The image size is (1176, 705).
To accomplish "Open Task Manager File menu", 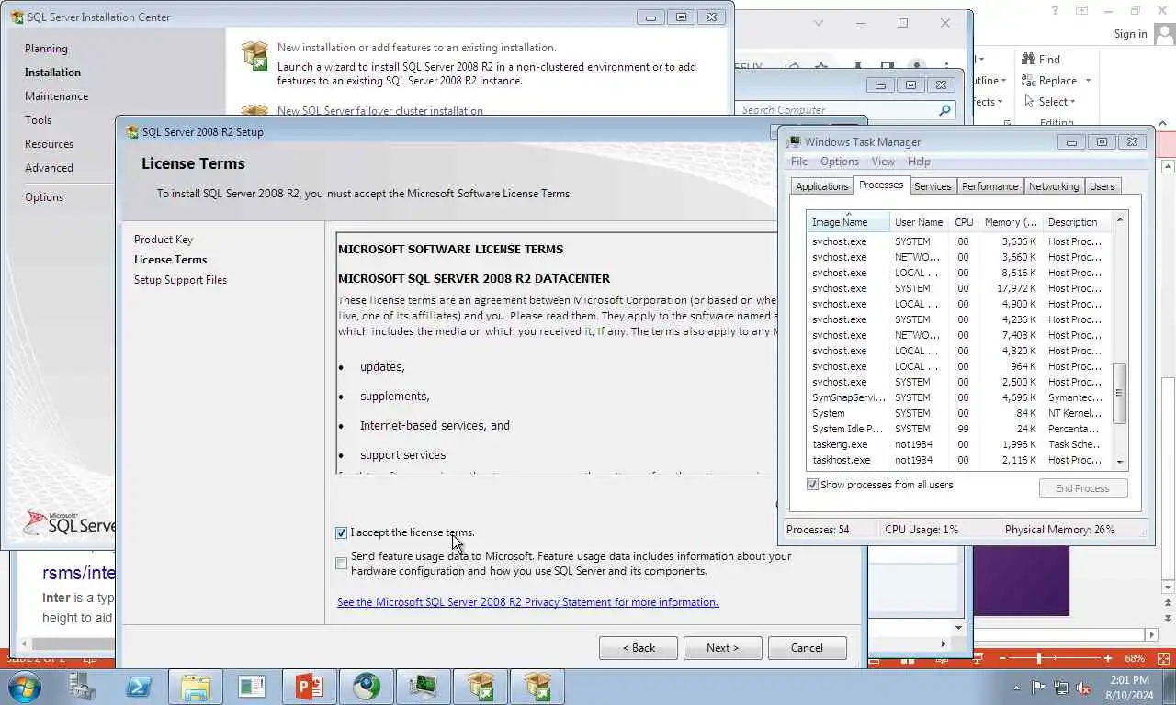I will pyautogui.click(x=799, y=162).
